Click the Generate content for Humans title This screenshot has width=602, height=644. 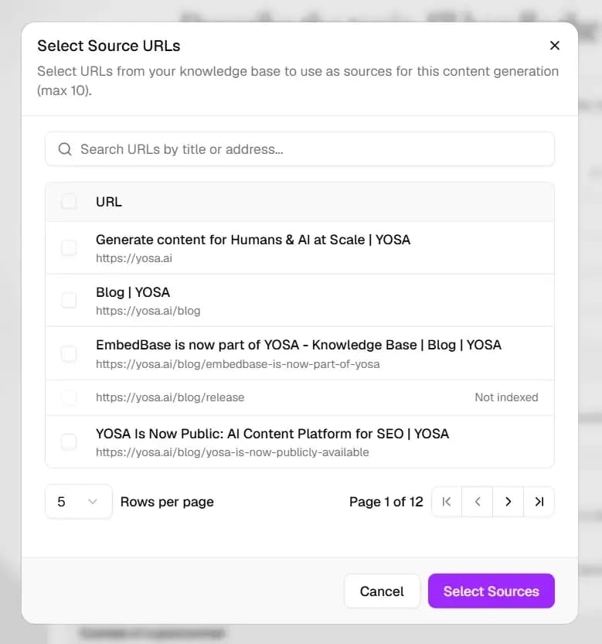pyautogui.click(x=253, y=240)
